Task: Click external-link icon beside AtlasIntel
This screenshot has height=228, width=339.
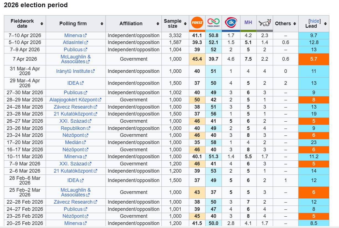Action: (86, 43)
